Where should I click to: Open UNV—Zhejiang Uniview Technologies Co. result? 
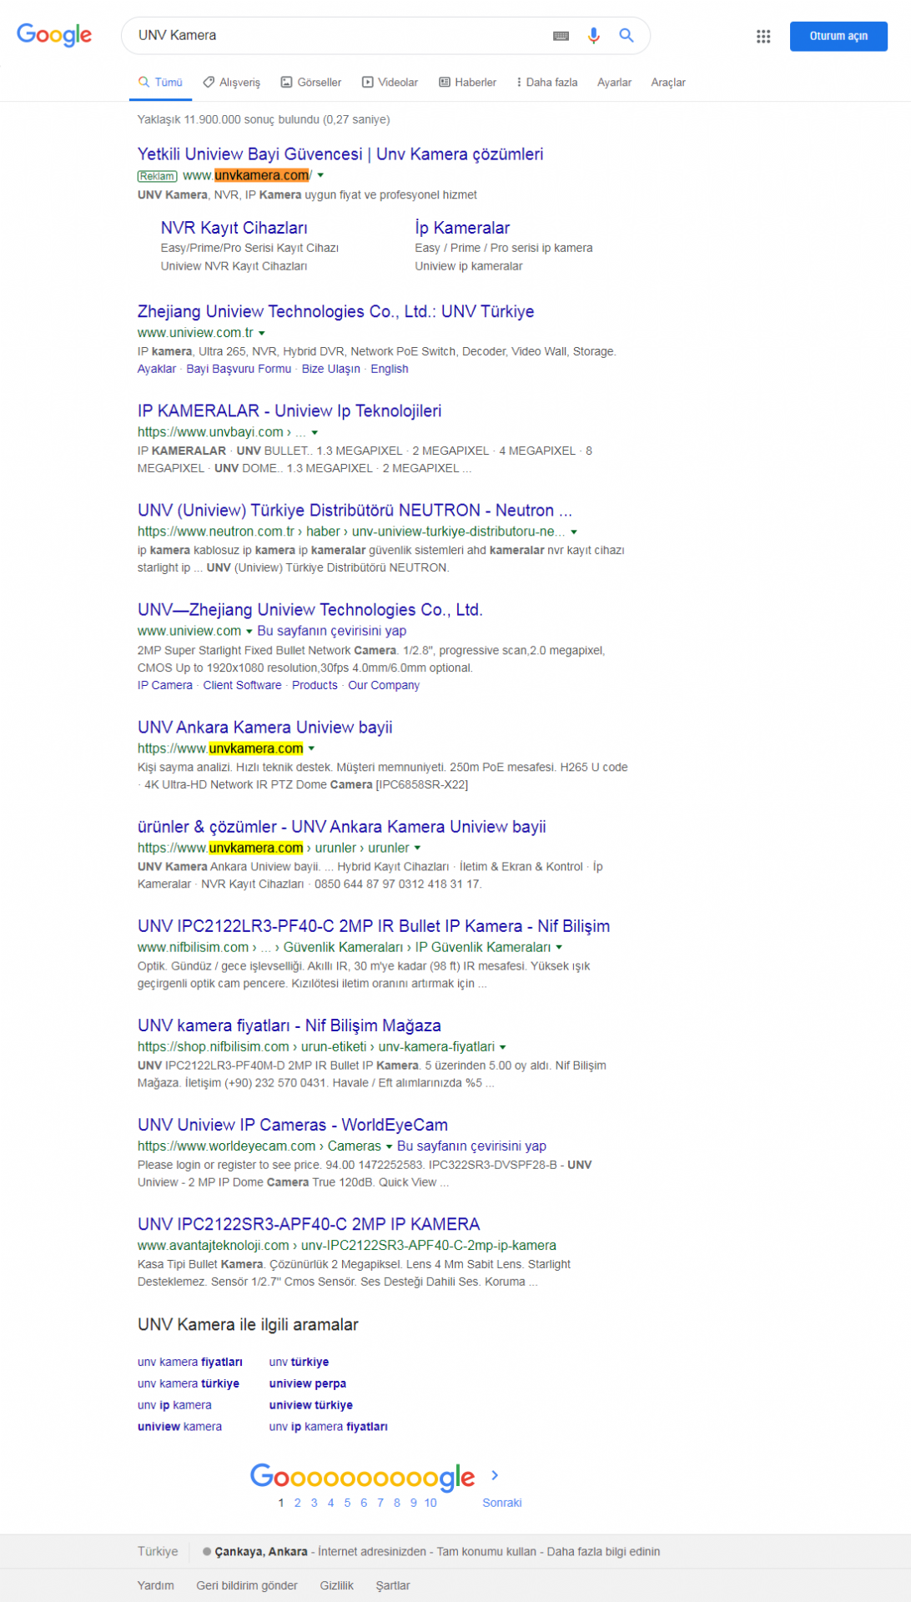click(310, 609)
